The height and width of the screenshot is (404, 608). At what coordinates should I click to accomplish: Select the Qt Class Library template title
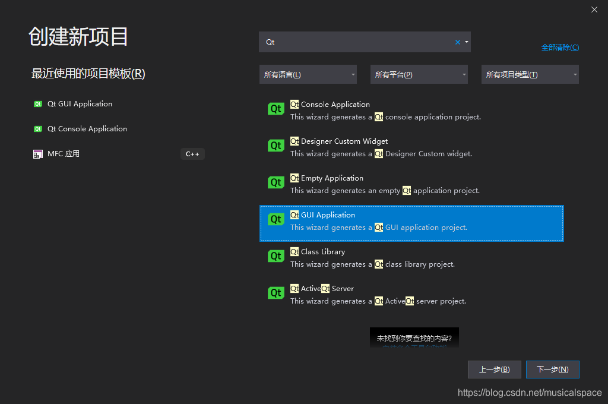pyautogui.click(x=318, y=252)
